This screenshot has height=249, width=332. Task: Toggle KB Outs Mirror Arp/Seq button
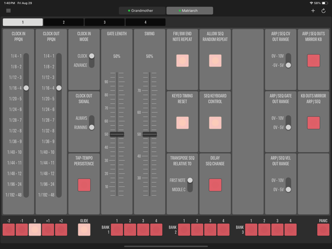[314, 123]
